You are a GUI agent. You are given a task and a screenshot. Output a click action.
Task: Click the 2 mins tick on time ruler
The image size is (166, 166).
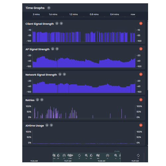[36, 14]
